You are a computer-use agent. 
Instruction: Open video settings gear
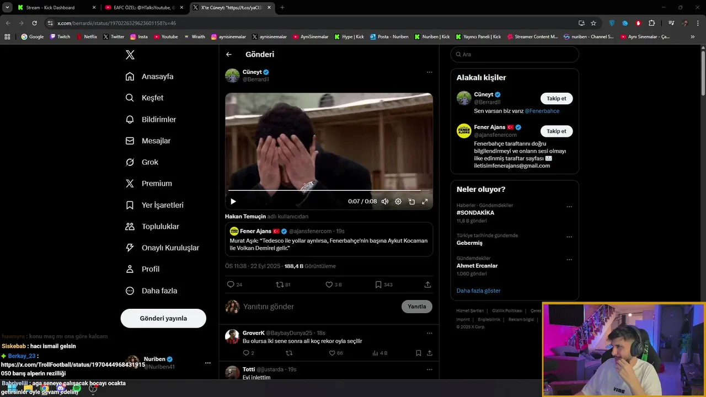click(398, 201)
